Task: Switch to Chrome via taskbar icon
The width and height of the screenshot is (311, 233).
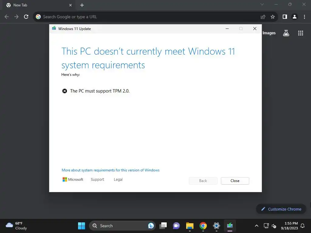Action: pyautogui.click(x=203, y=226)
